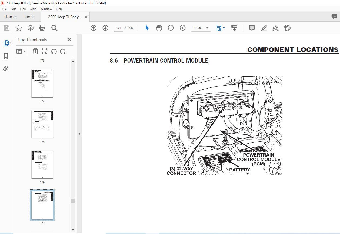Screen dimensions: 340x234
Task: Collapse the navigation pane arrow
Action: 79,134
